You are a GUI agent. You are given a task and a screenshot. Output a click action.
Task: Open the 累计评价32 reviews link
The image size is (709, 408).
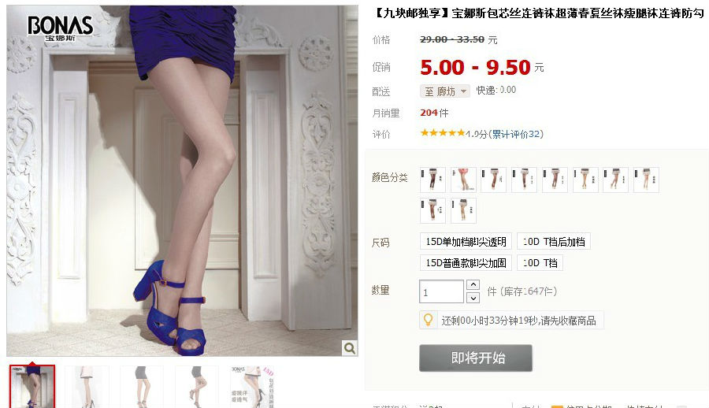[516, 134]
